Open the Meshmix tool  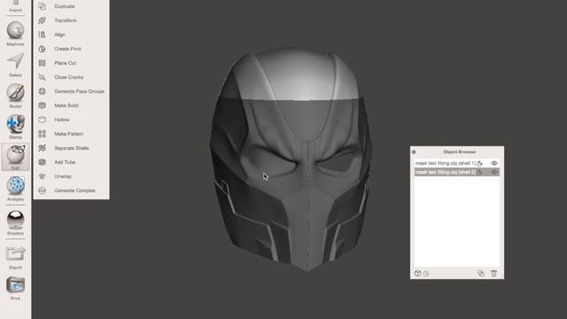coord(16,34)
